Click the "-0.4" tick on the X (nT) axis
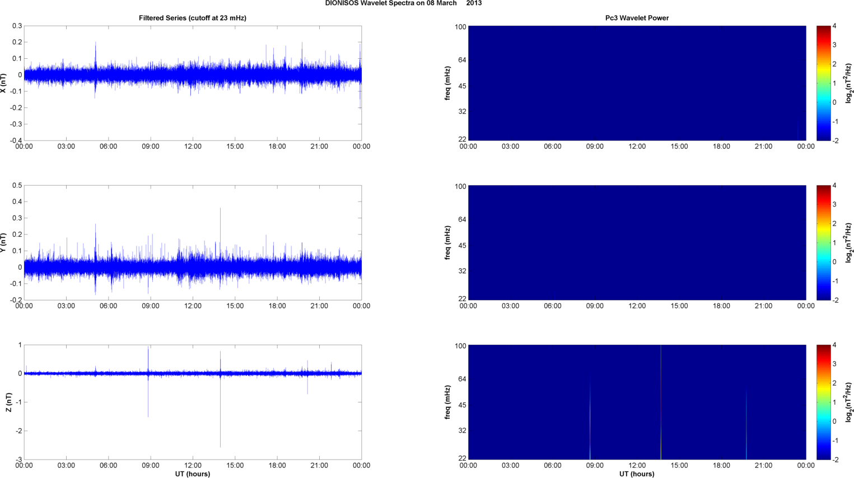This screenshot has height=478, width=854. click(x=16, y=140)
